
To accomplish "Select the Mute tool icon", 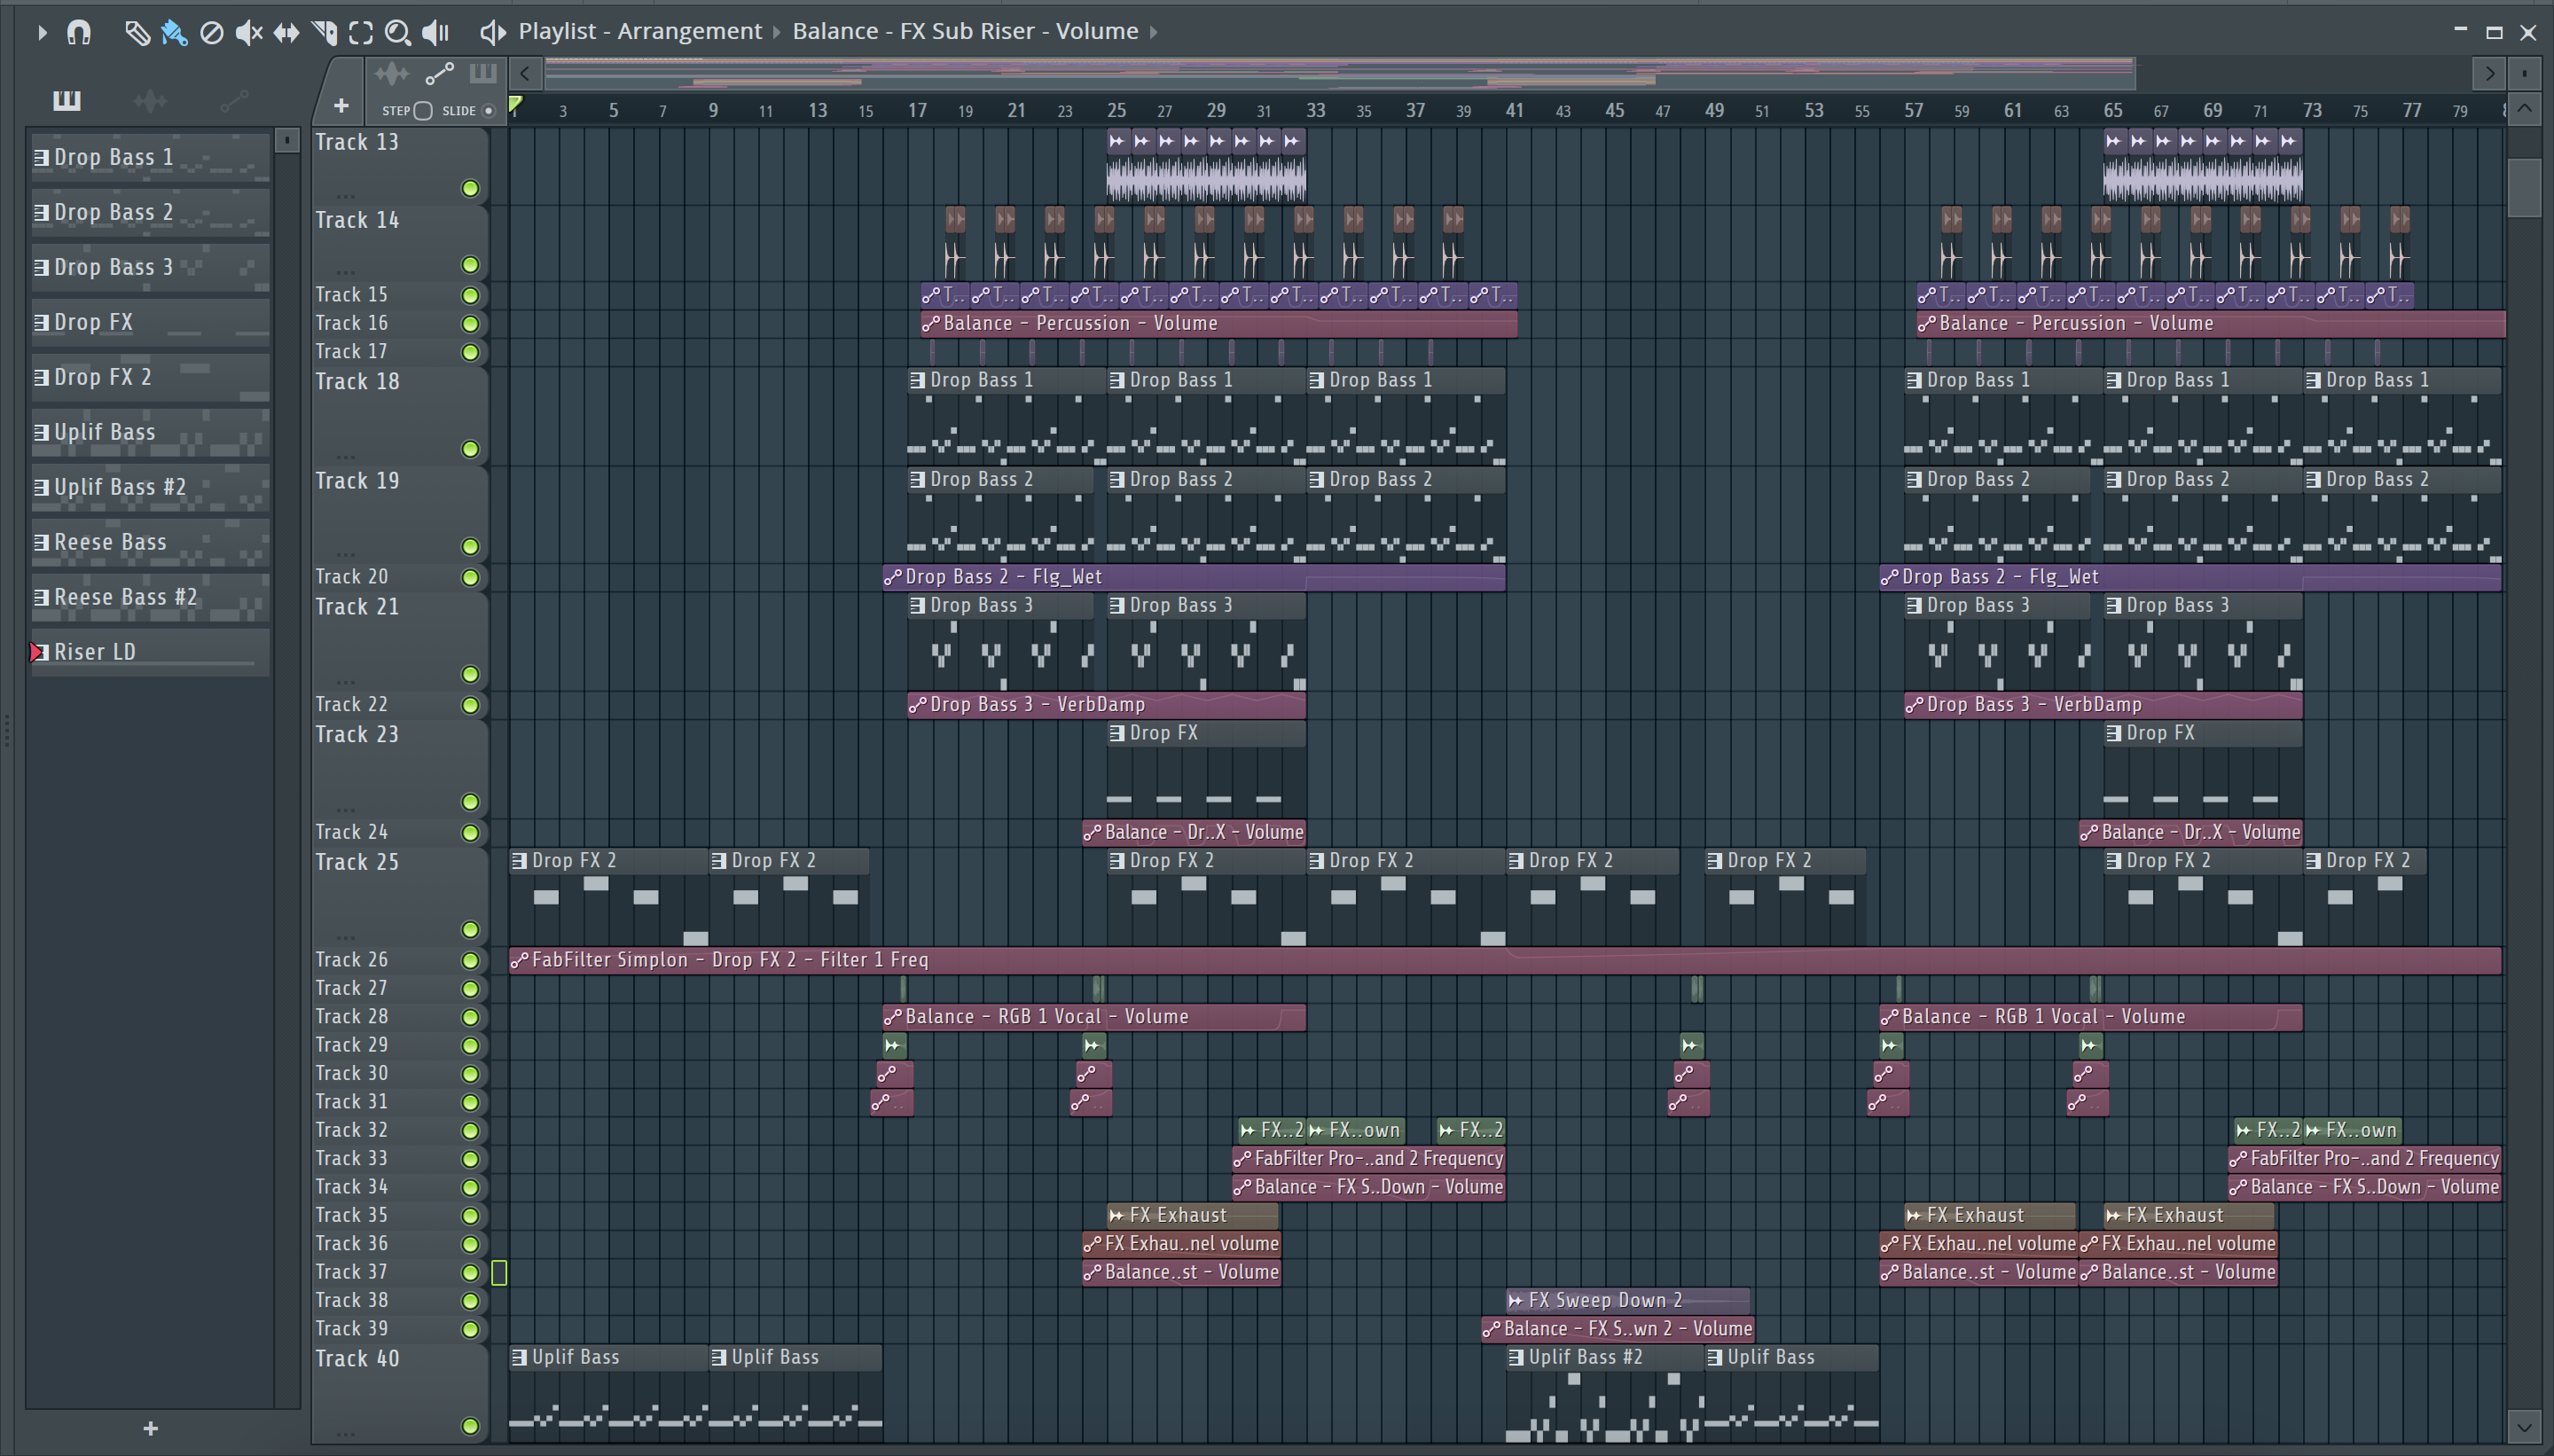I will (249, 33).
